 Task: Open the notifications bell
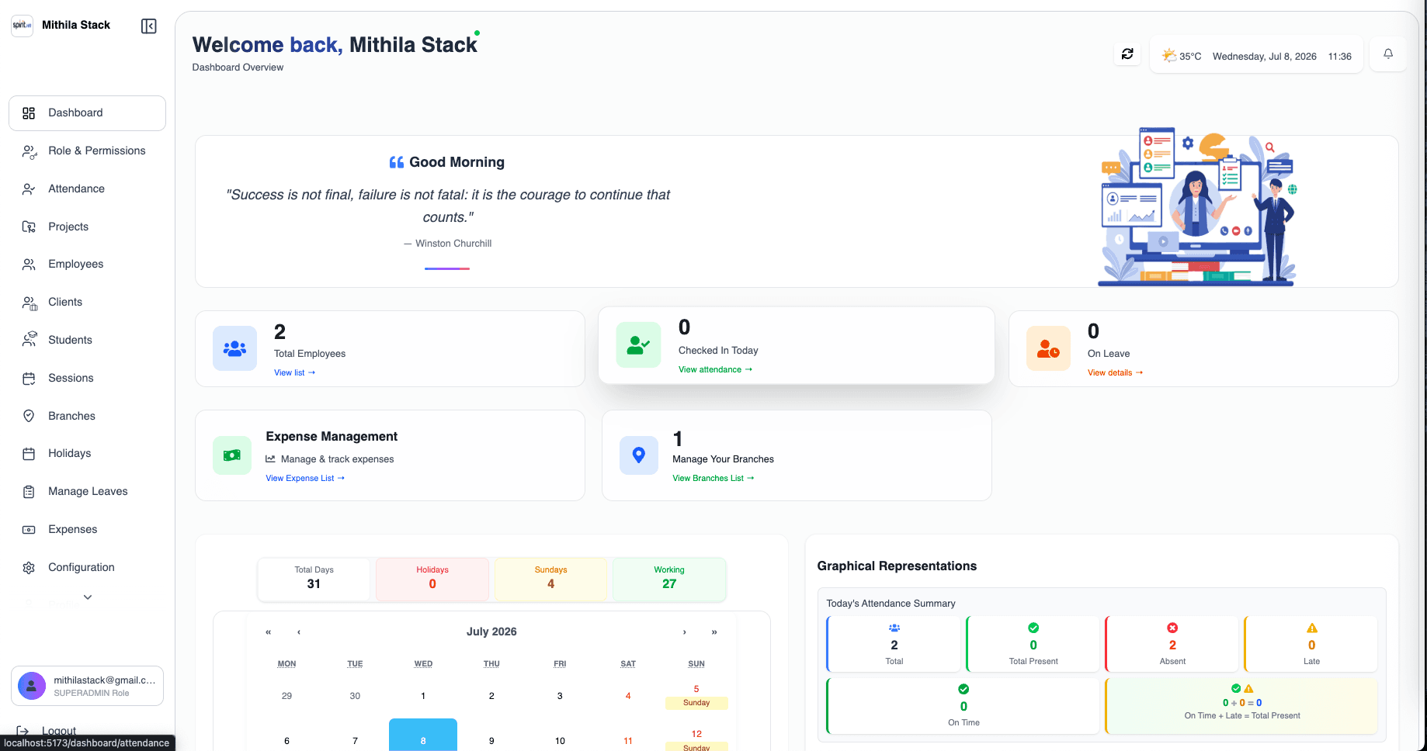1388,54
